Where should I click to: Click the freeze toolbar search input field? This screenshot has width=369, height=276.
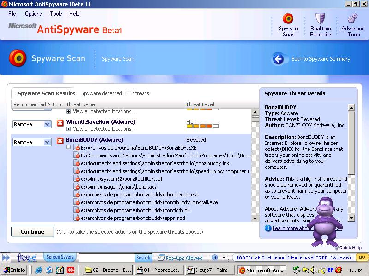click(x=107, y=258)
